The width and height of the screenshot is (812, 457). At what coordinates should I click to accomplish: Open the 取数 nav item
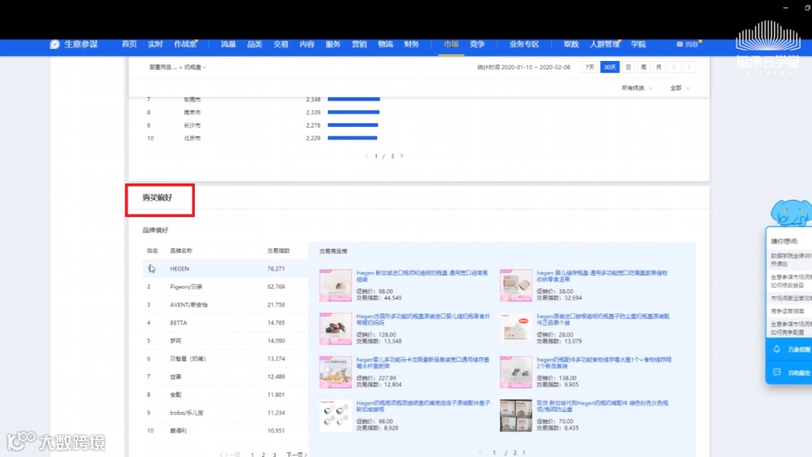571,44
